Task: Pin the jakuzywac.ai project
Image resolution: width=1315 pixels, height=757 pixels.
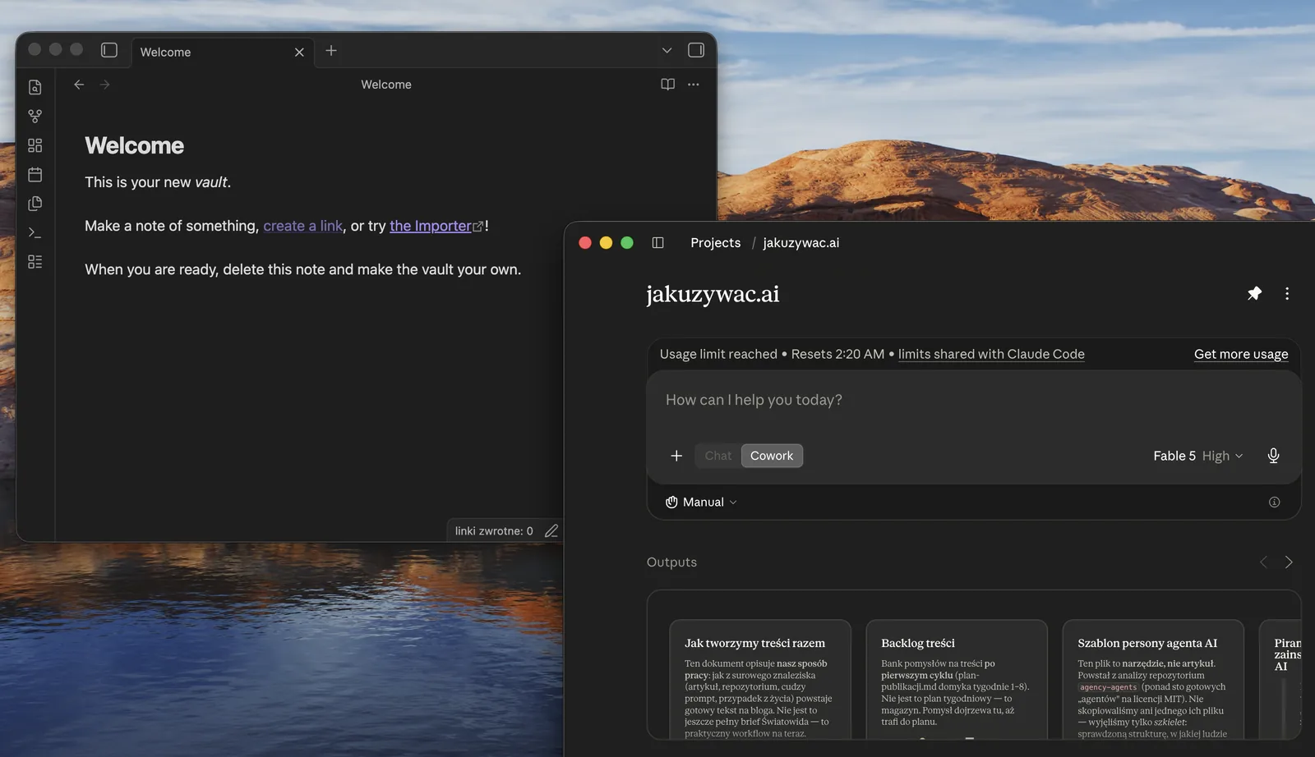Action: [1254, 293]
